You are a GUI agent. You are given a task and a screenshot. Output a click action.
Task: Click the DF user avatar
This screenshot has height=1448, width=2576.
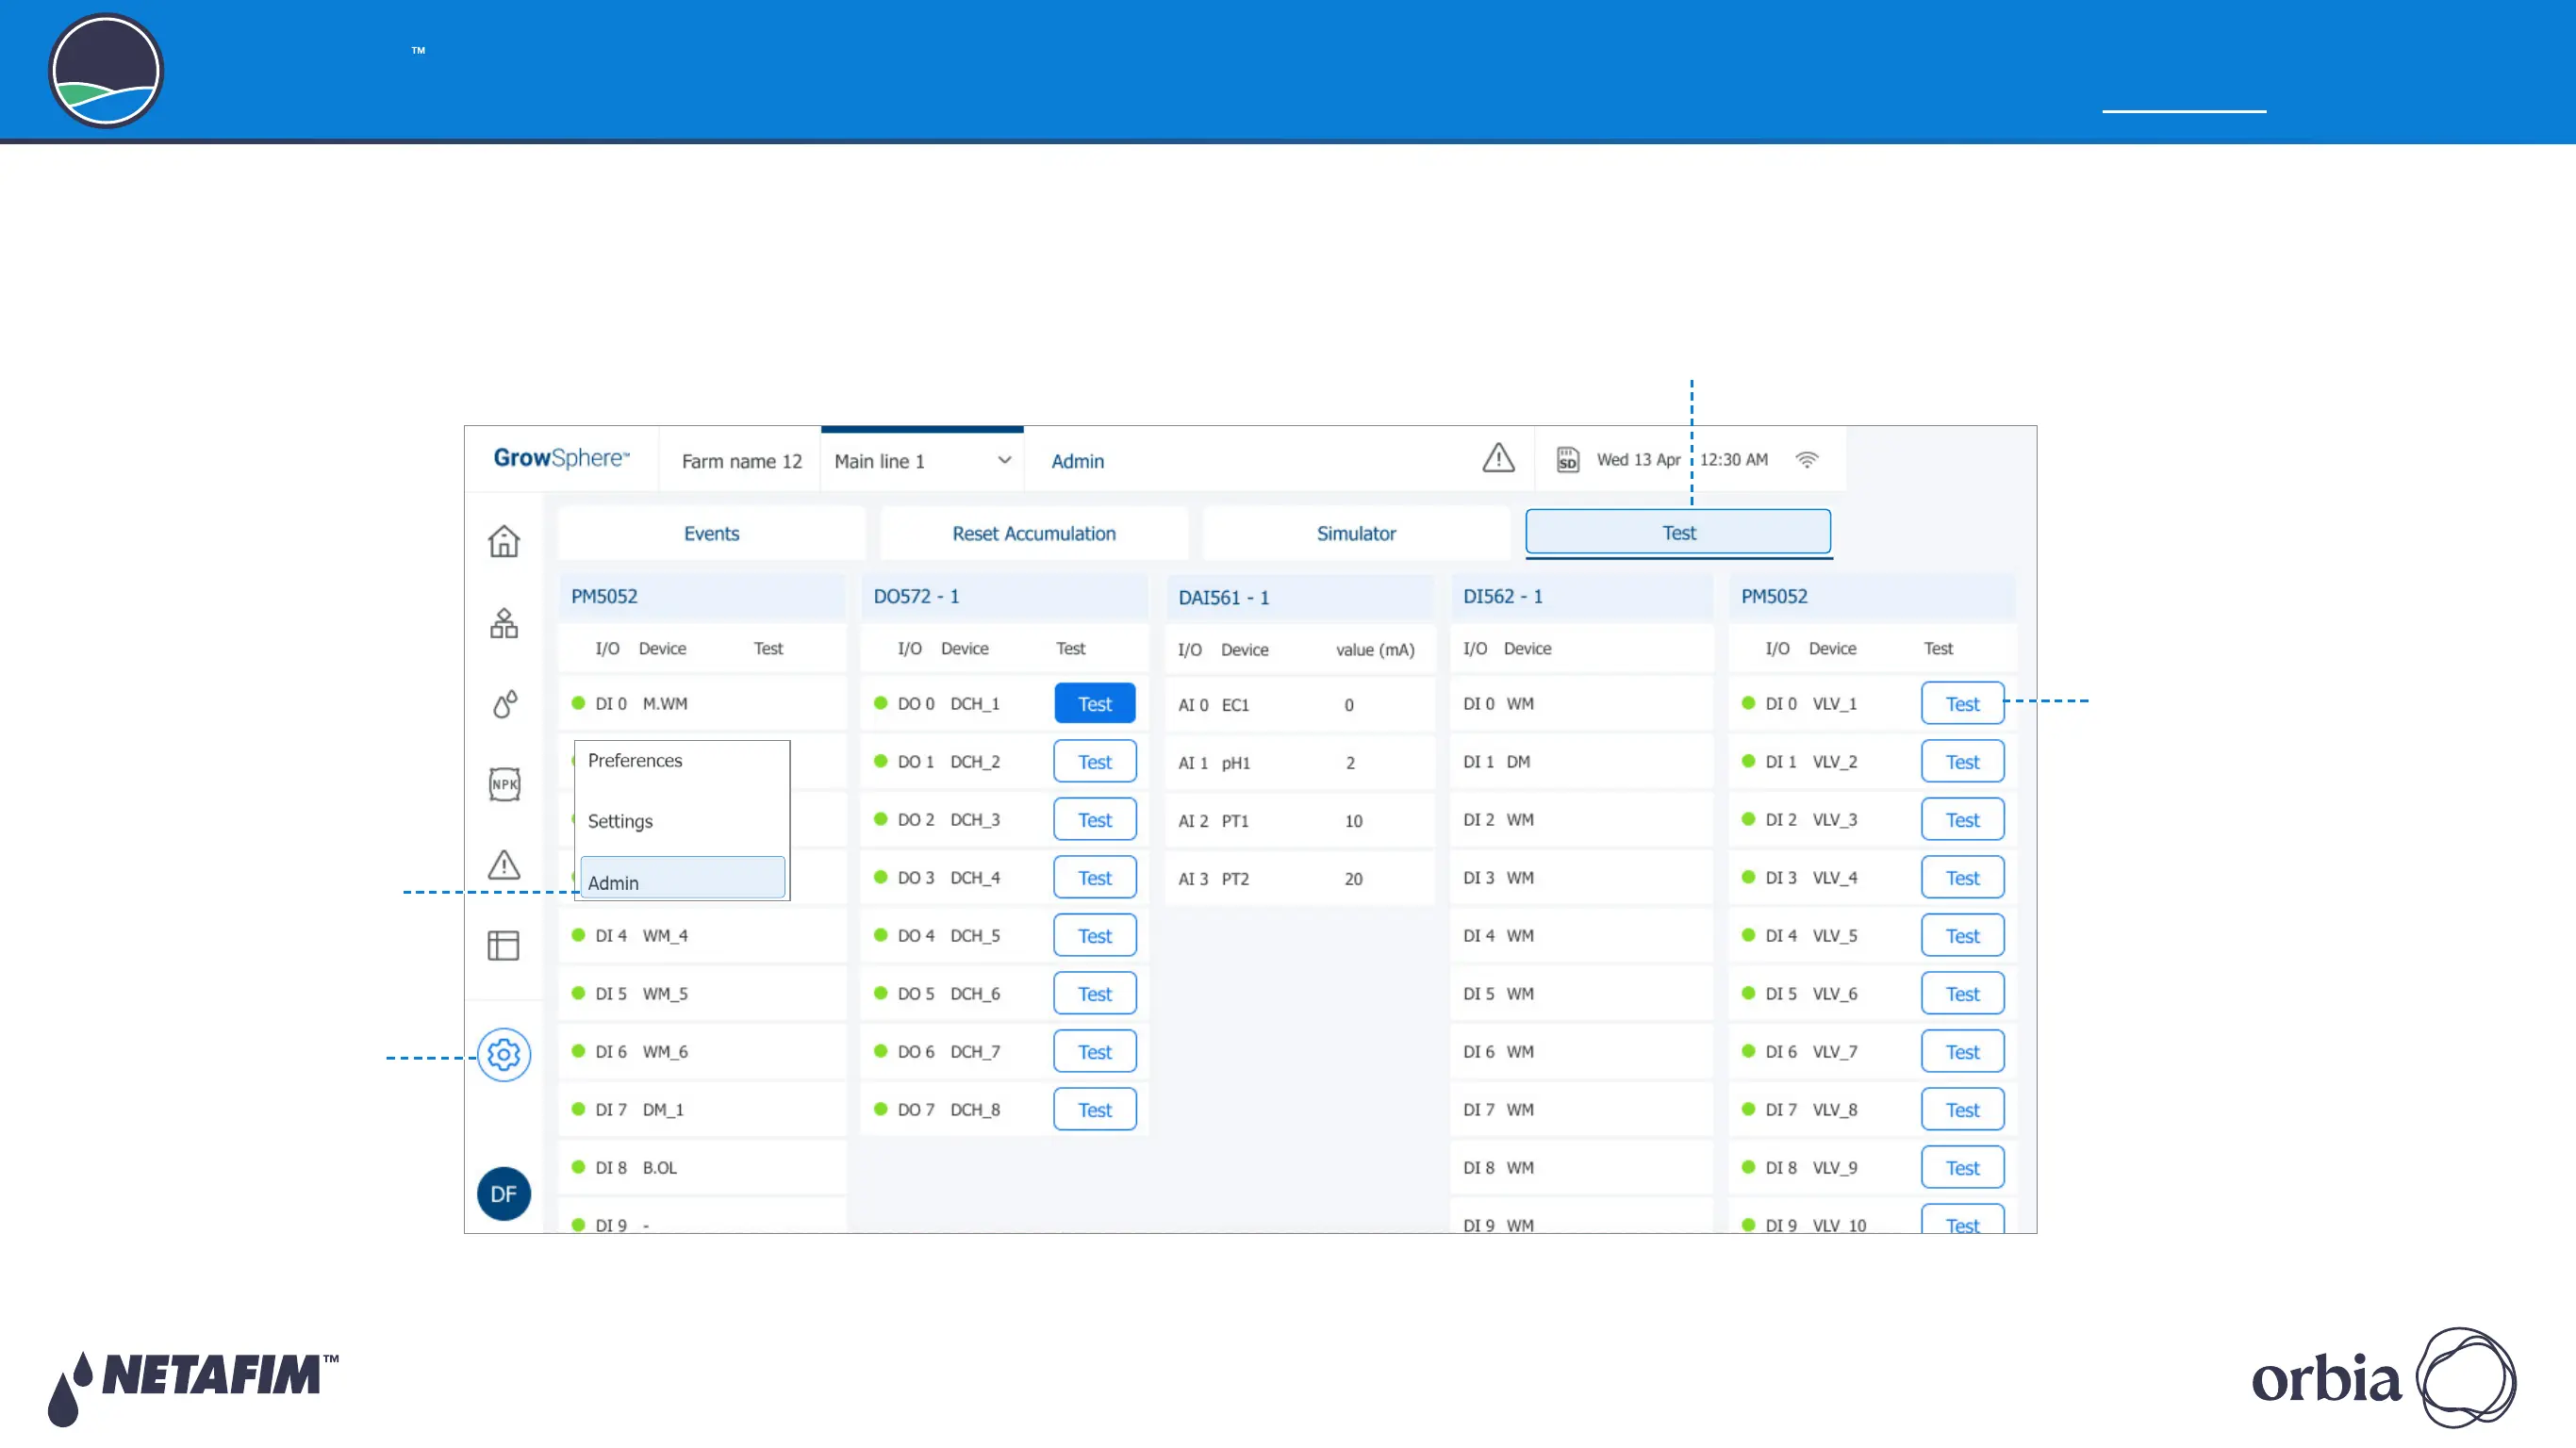[504, 1194]
